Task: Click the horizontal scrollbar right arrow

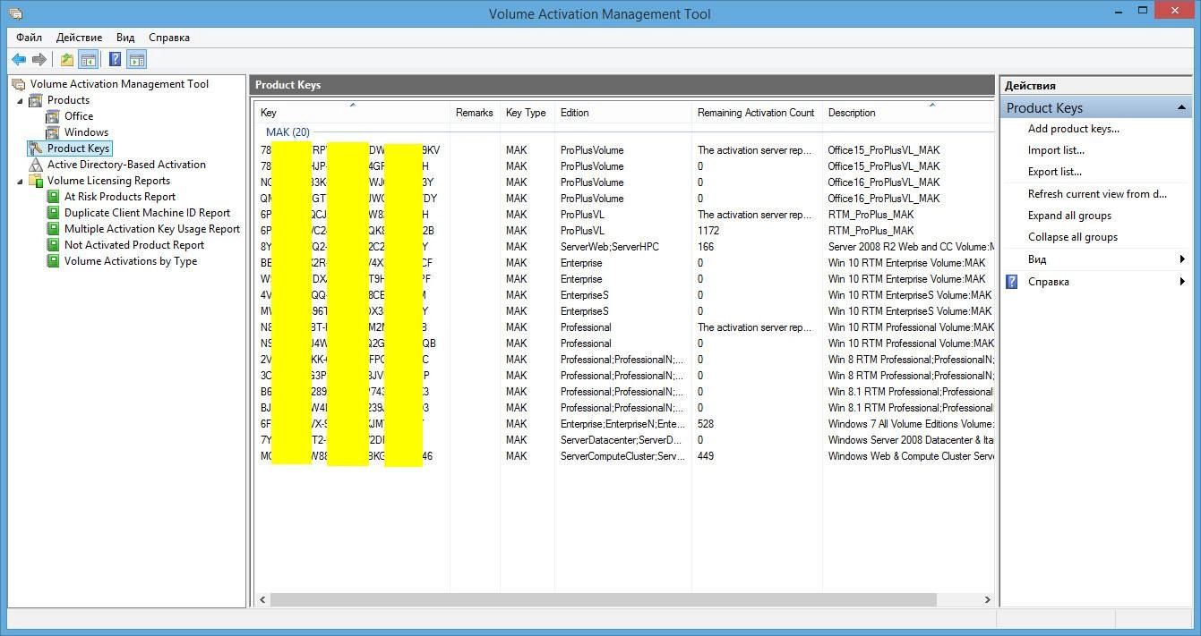Action: [987, 599]
